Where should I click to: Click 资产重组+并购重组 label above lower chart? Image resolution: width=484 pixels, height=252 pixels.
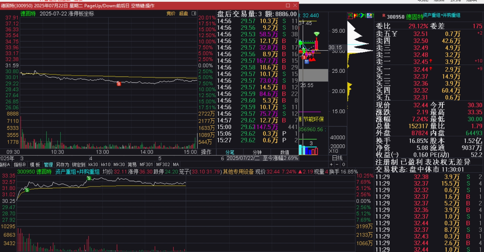pos(77,172)
